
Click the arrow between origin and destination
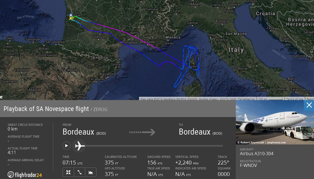142,132
